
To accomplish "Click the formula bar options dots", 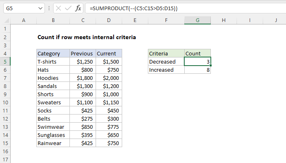I will coord(49,8).
